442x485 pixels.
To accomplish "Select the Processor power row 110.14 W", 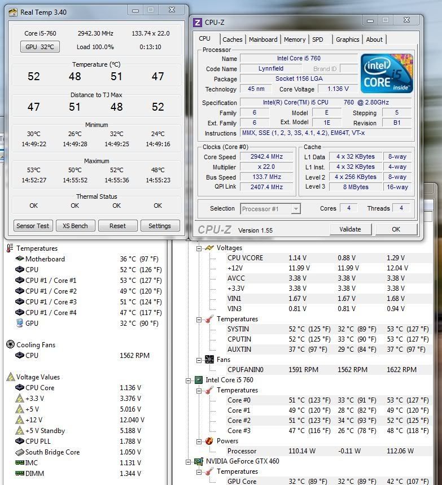I will click(330, 451).
